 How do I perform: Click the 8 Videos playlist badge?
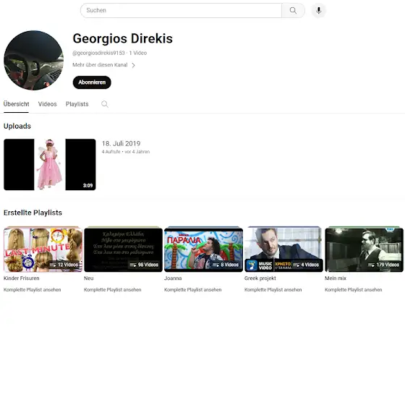tap(225, 265)
